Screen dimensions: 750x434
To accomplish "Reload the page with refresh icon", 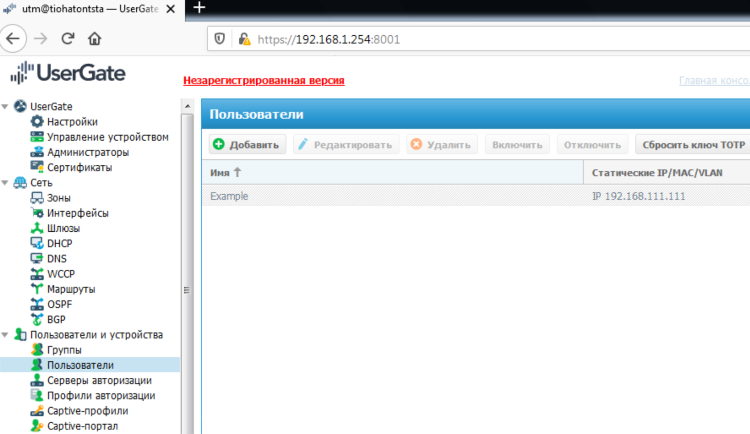I will pyautogui.click(x=68, y=39).
